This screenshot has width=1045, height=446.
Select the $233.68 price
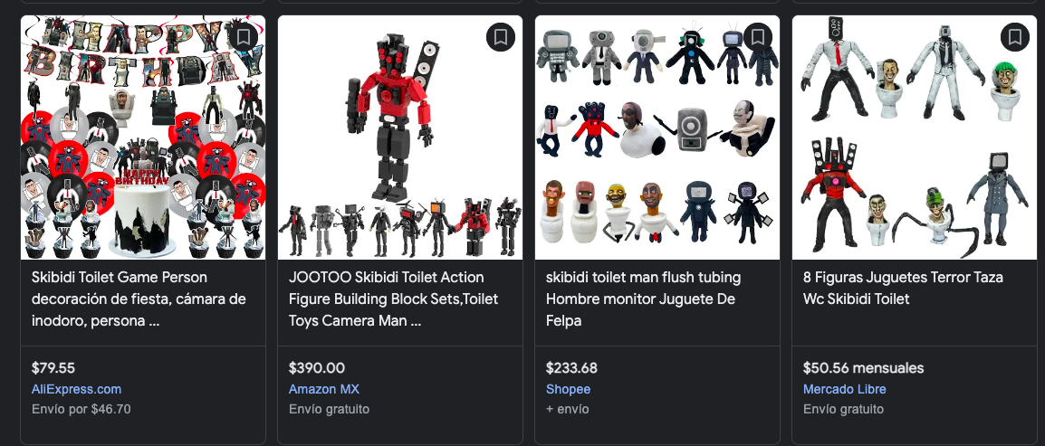[x=571, y=368]
